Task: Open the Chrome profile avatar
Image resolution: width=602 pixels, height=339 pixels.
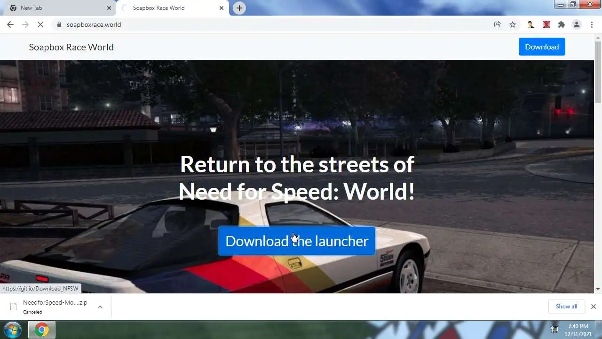Action: click(x=576, y=24)
